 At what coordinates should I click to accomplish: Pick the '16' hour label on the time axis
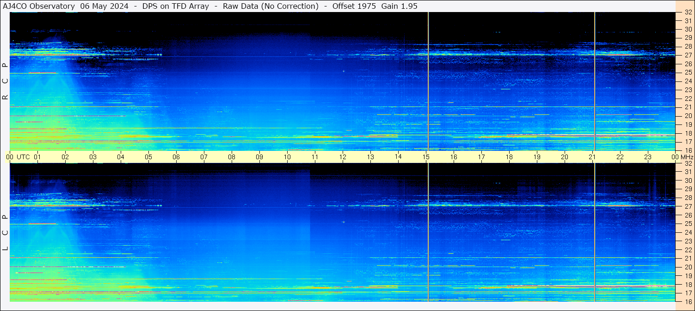(x=454, y=157)
